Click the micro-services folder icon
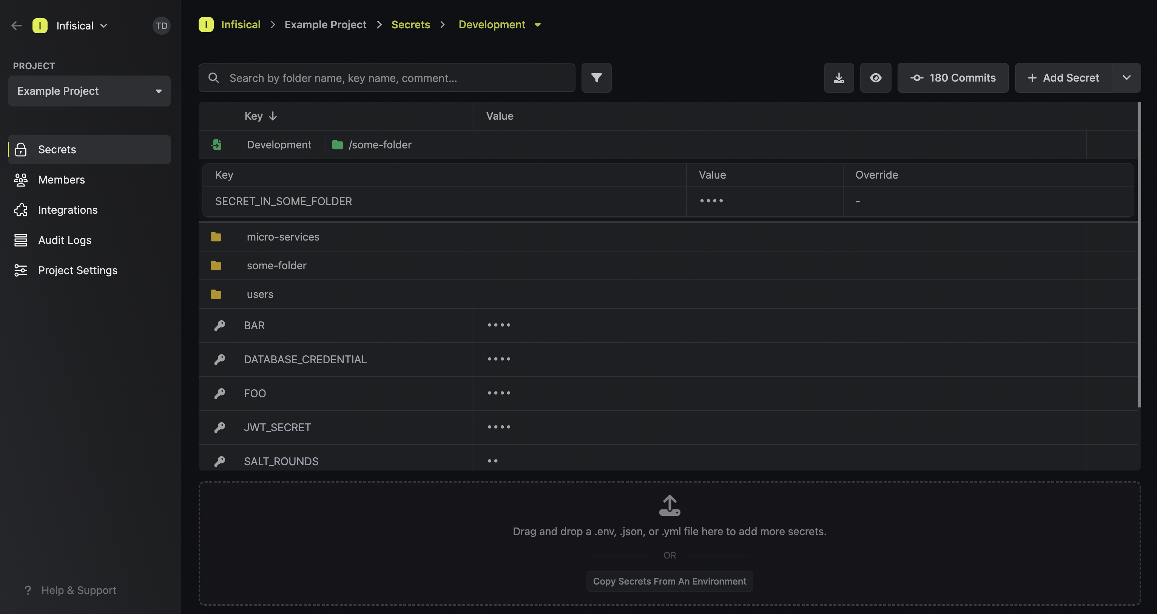The image size is (1157, 614). tap(216, 237)
